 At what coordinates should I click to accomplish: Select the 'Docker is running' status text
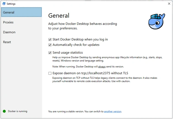point(18,111)
